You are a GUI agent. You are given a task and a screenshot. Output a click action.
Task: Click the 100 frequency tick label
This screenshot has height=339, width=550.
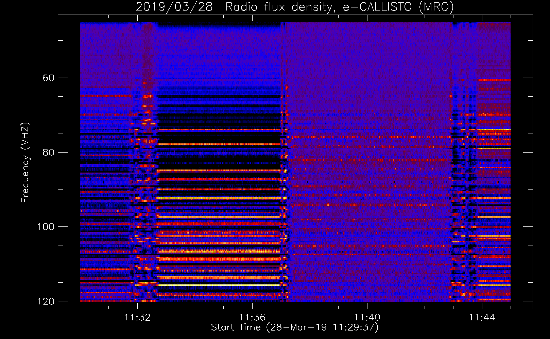click(x=46, y=227)
